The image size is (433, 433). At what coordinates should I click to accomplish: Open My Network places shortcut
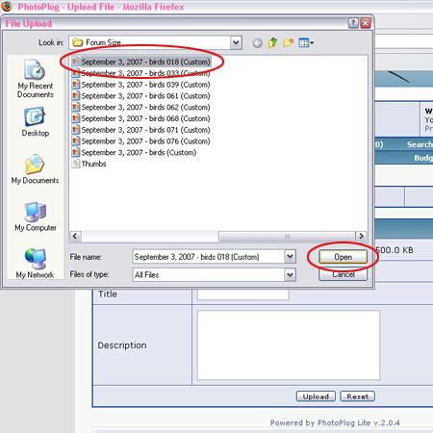coord(35,264)
